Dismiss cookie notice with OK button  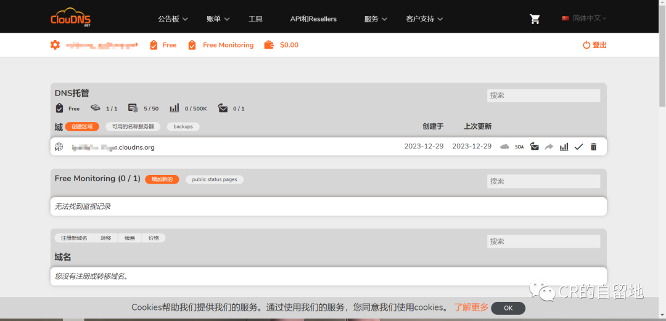pos(508,308)
